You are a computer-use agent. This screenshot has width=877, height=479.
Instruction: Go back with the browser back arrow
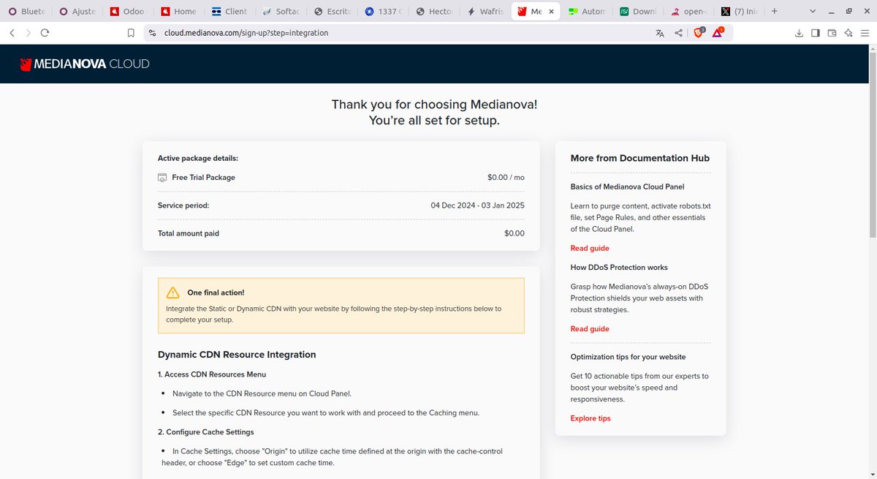12,32
